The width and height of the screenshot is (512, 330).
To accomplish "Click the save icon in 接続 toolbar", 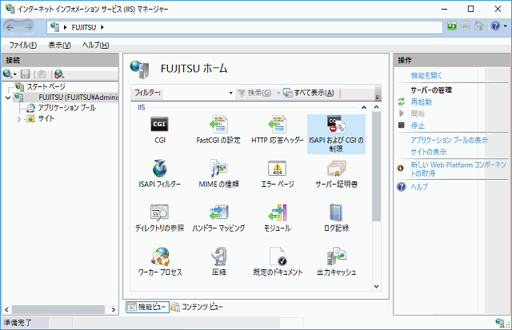I will 25,74.
